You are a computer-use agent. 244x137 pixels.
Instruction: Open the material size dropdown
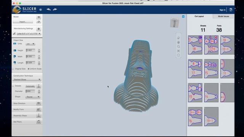tap(29, 33)
